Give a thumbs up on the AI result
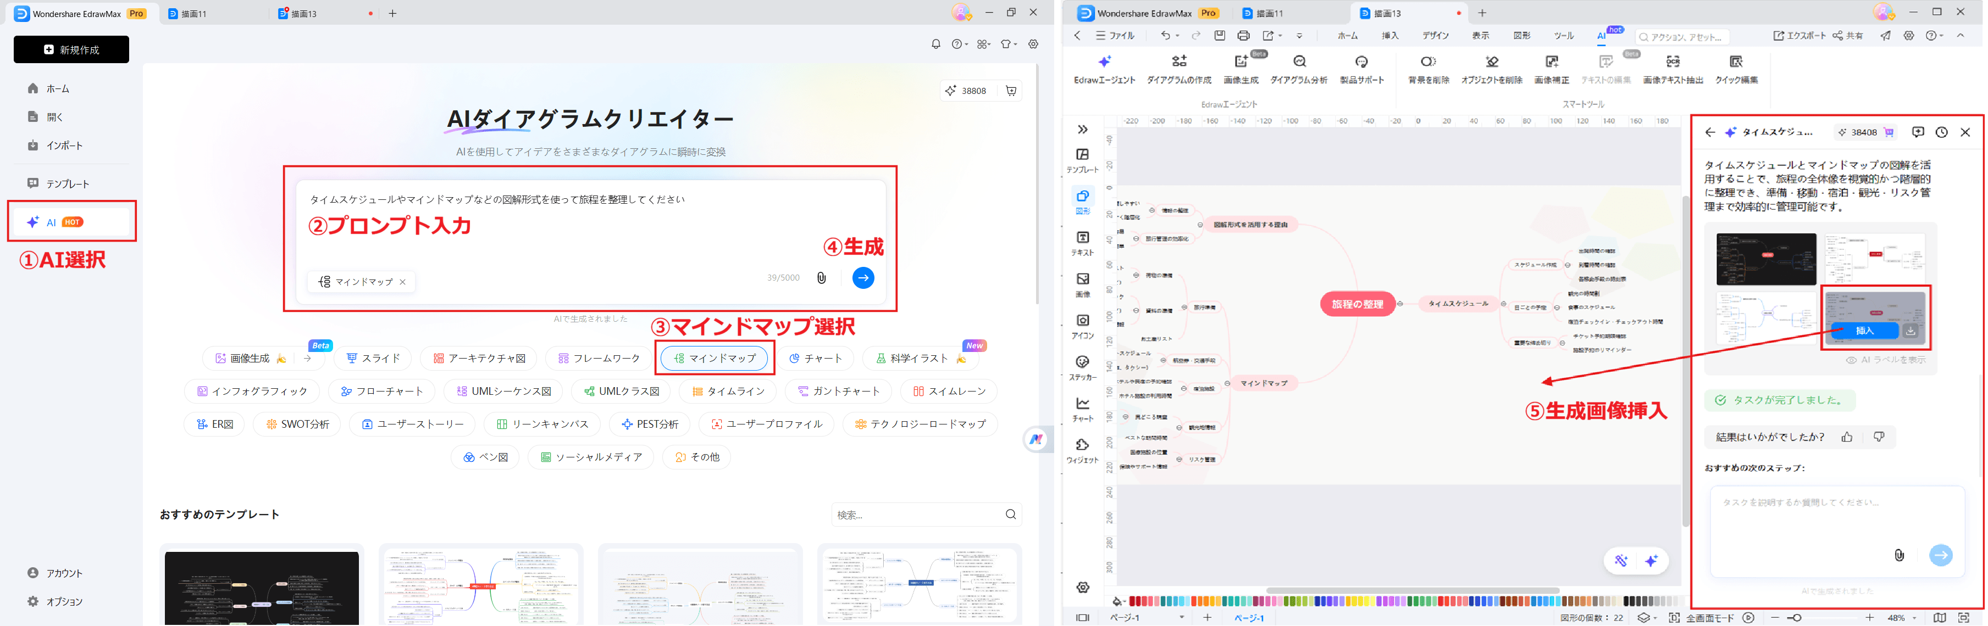Viewport: 1988px width, 626px height. 1847,437
